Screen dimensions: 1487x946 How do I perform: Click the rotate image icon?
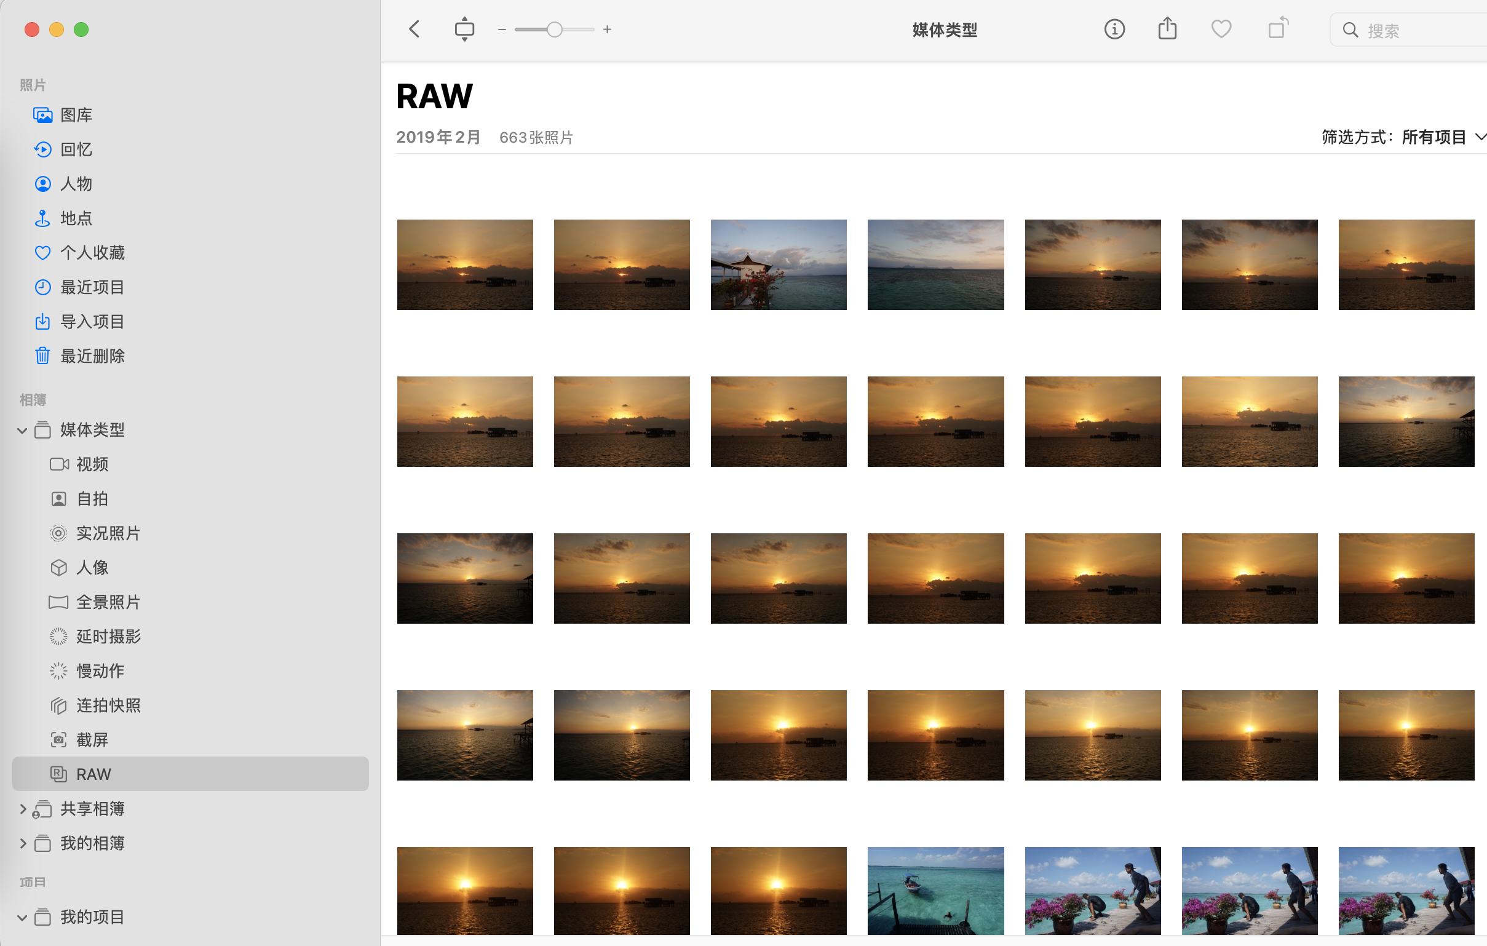(1277, 29)
